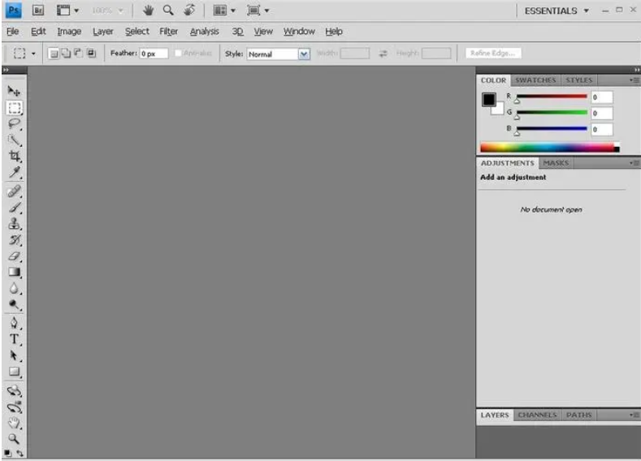The height and width of the screenshot is (461, 641).
Task: Select the Rectangle shape tool
Action: coord(15,372)
